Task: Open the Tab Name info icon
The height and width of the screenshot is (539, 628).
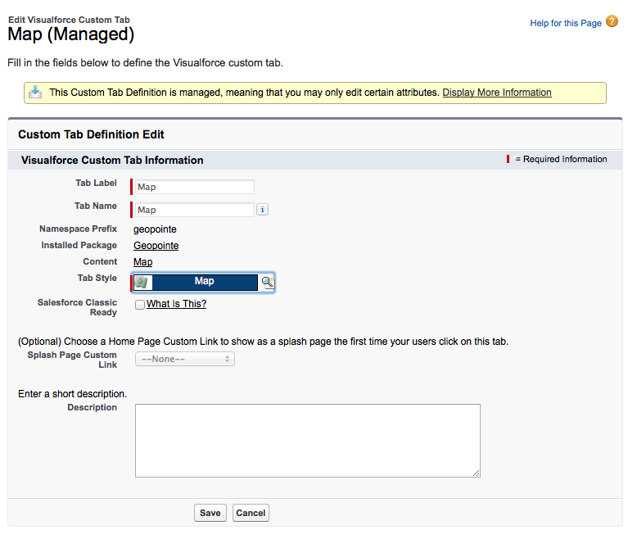Action: pyautogui.click(x=262, y=210)
